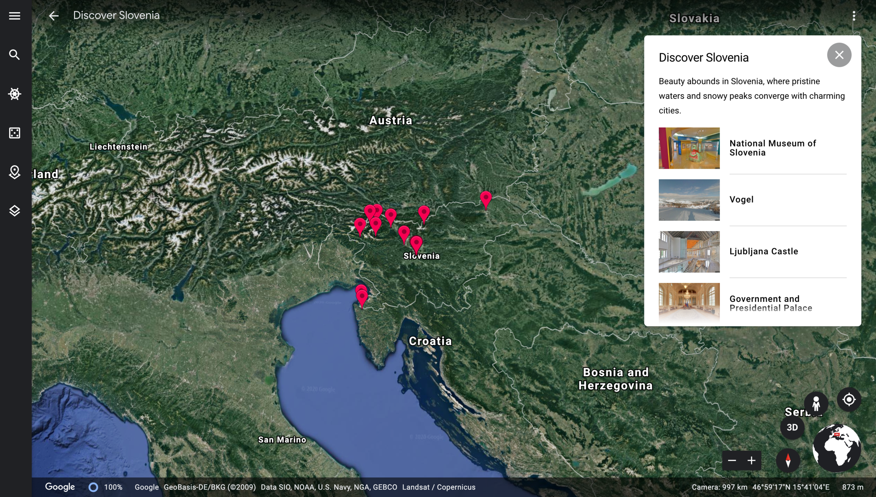Screen dimensions: 876x497
Task: Go back with the arrow beside Discover Slovenia
Action: click(54, 16)
